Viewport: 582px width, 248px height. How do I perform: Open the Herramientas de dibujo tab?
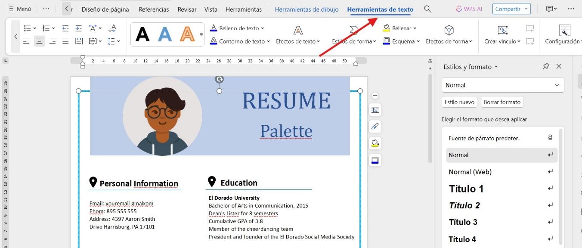(x=306, y=9)
